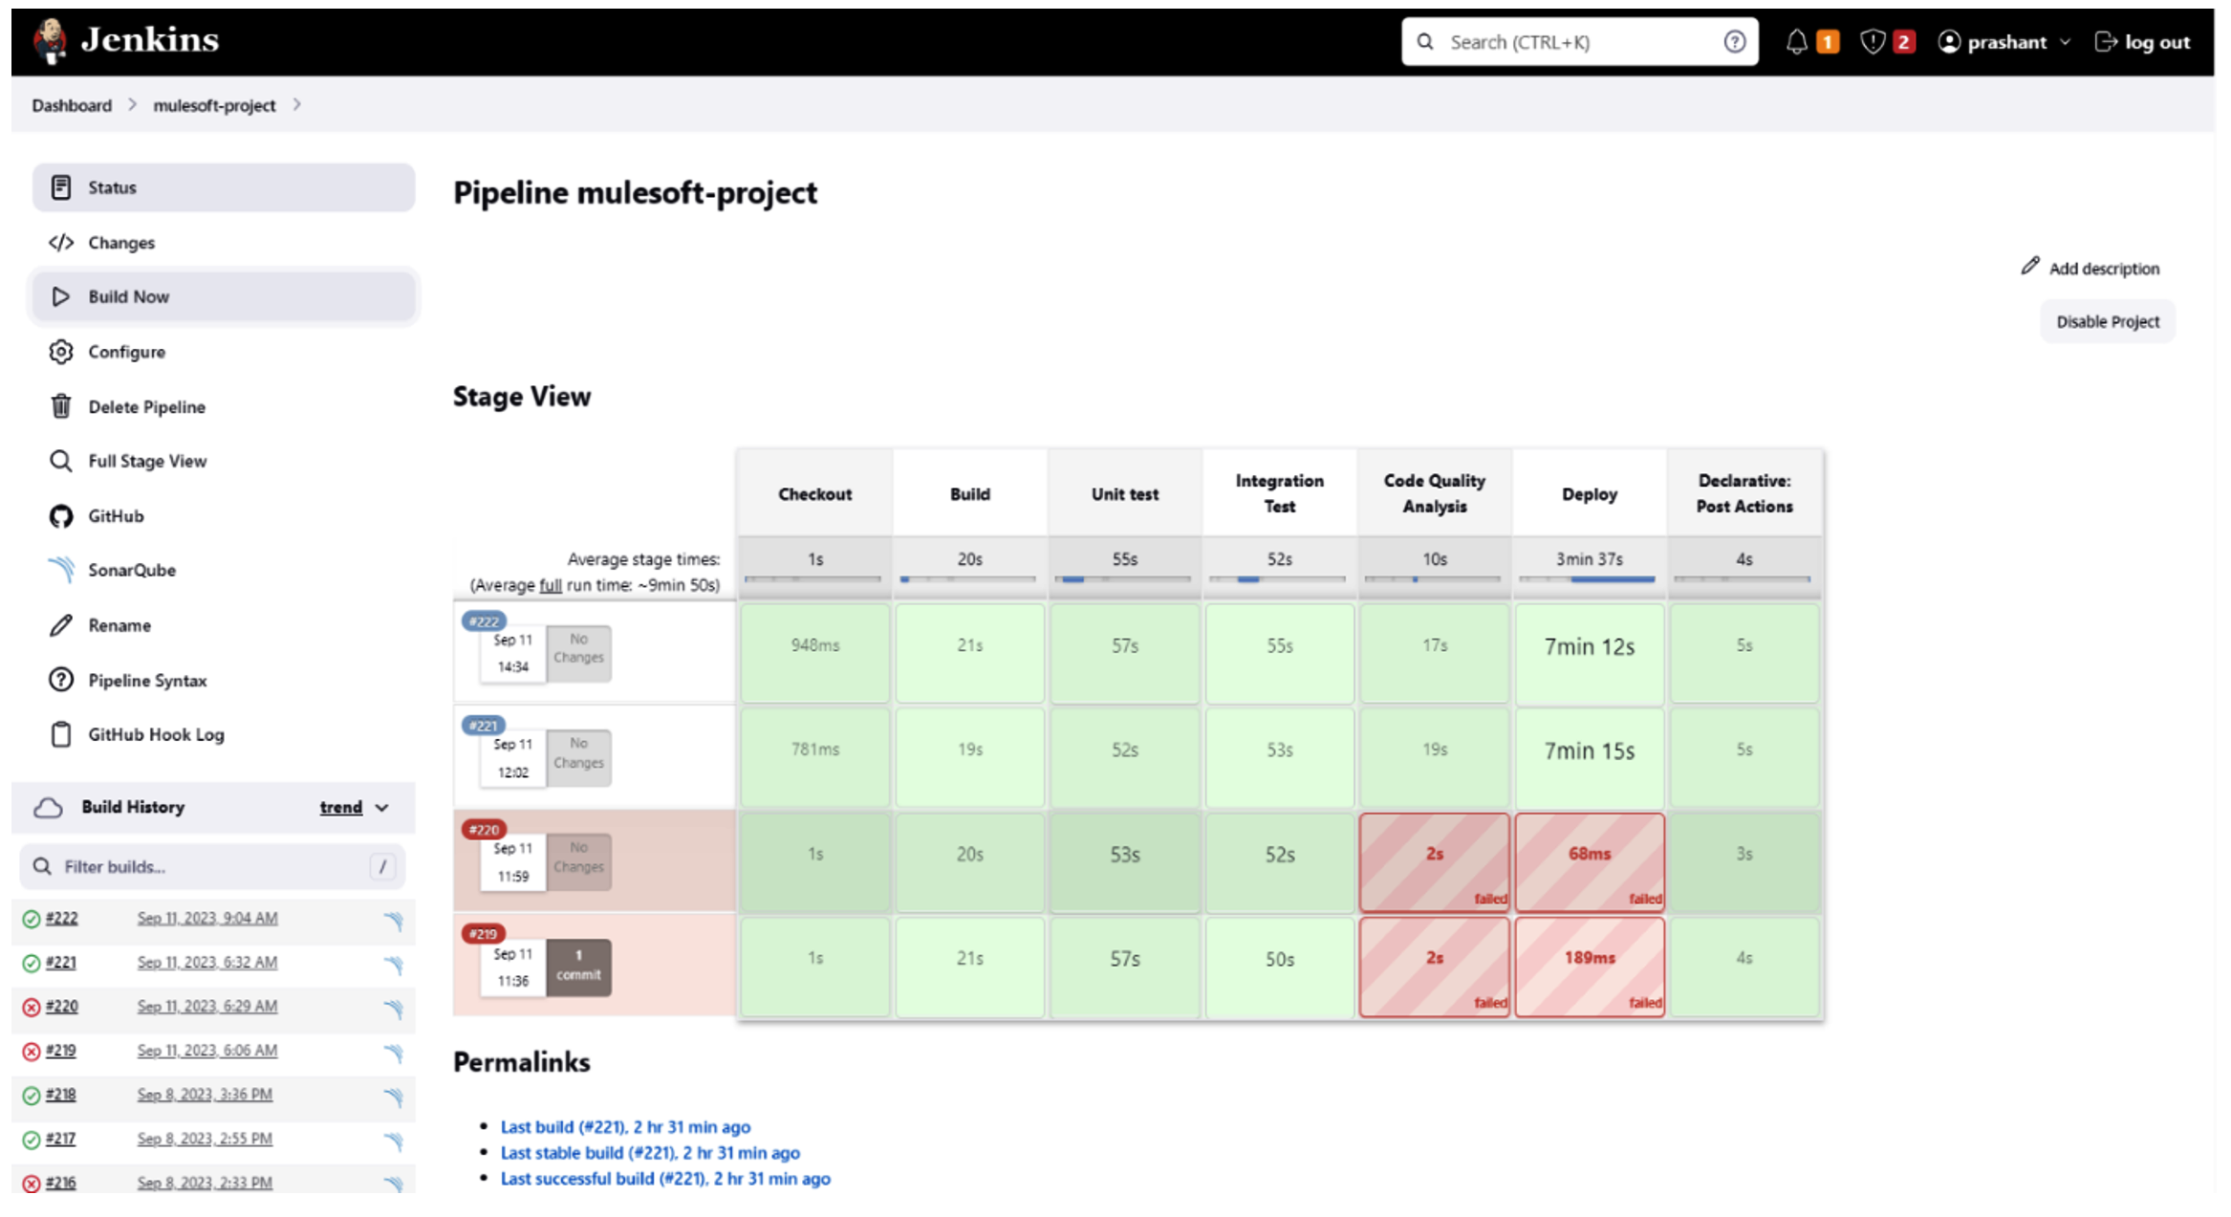Focus the Filter builds input
The width and height of the screenshot is (2231, 1217).
[x=212, y=866]
